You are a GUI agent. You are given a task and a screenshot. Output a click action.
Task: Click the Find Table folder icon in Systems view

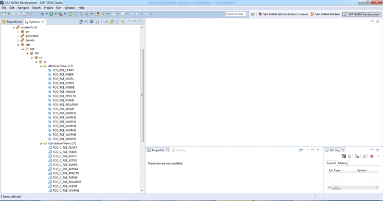[112, 22]
